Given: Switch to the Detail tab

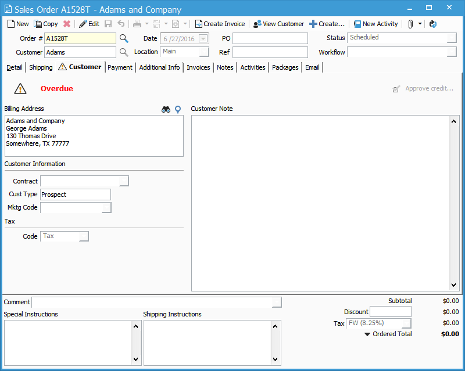Looking at the screenshot, I should [15, 67].
